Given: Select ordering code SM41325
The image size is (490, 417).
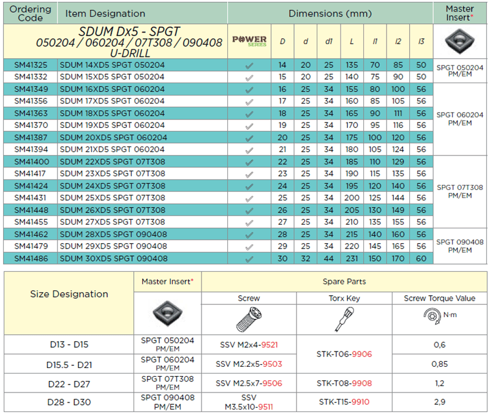Looking at the screenshot, I should pos(31,65).
